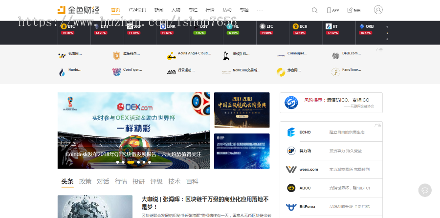The image size is (440, 218).
Task: Switch to the 对话 tab
Action: 103,181
